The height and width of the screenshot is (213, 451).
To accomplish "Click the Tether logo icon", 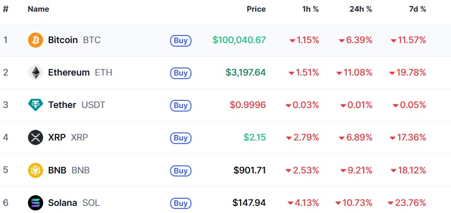I will 36,105.
